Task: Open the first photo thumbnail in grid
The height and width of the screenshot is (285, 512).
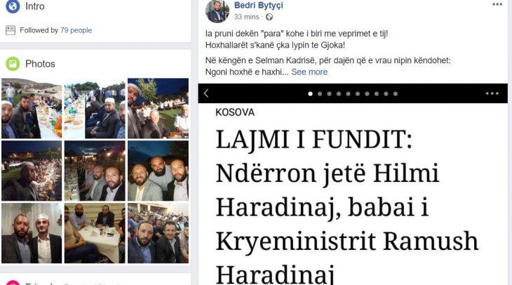Action: click(32, 108)
